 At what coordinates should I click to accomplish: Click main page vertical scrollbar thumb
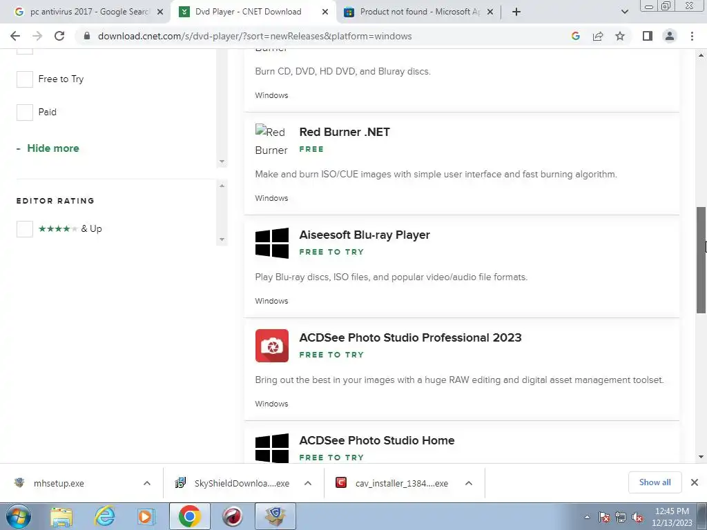point(701,260)
